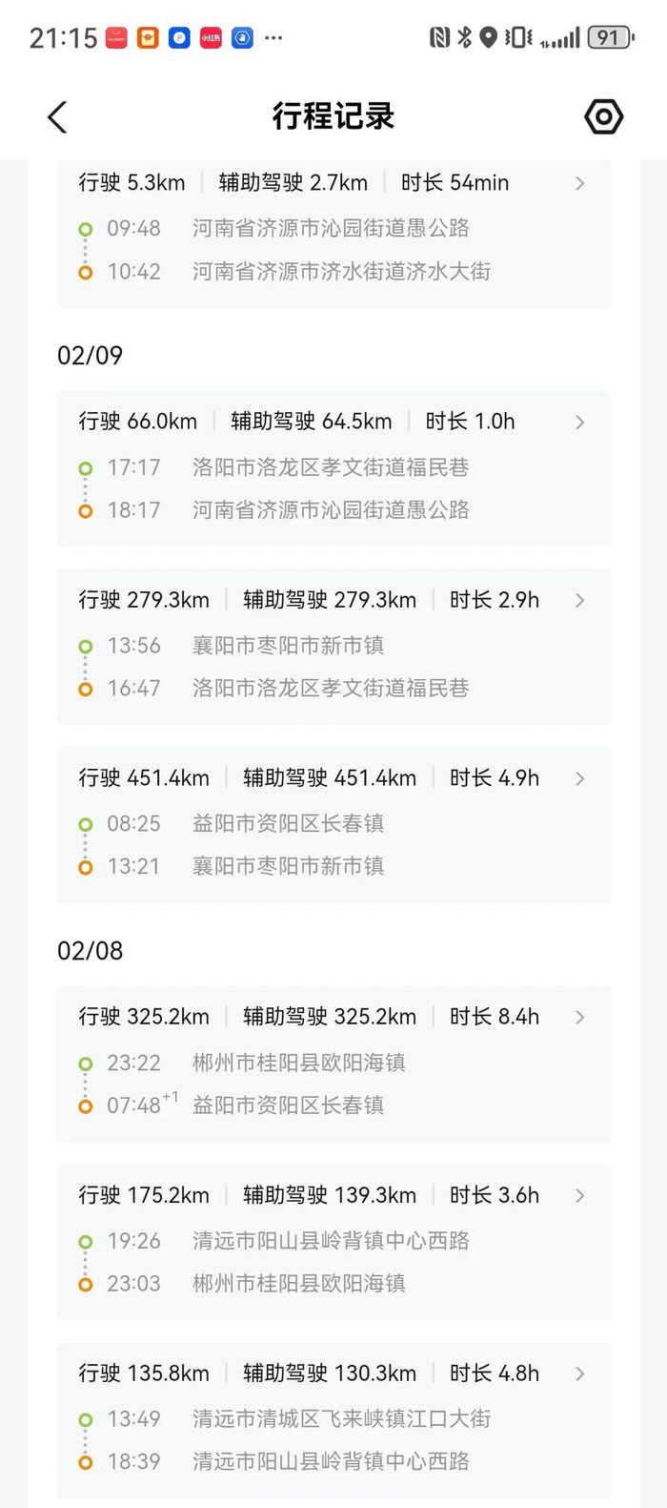Open the 175.2km trip details arrow
Image resolution: width=667 pixels, height=1508 pixels.
click(579, 1195)
